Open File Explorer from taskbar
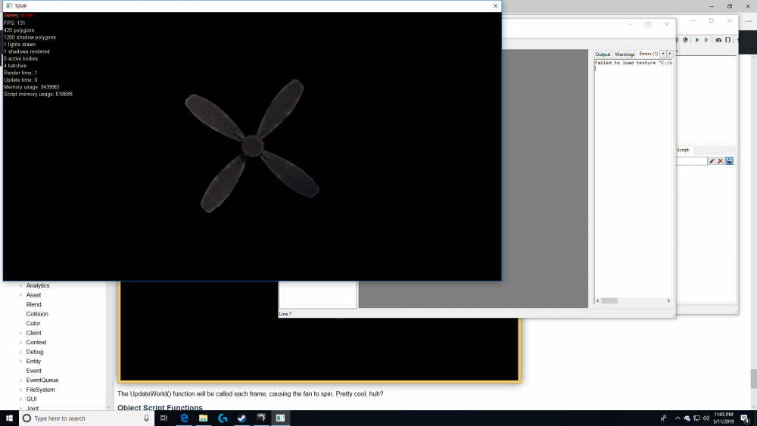 203,418
